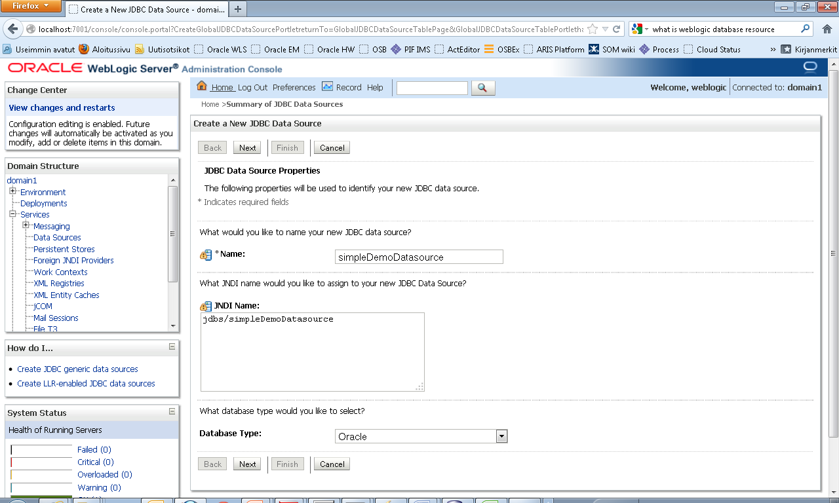Image resolution: width=839 pixels, height=503 pixels.
Task: Expand the Environment tree node
Action: click(13, 192)
